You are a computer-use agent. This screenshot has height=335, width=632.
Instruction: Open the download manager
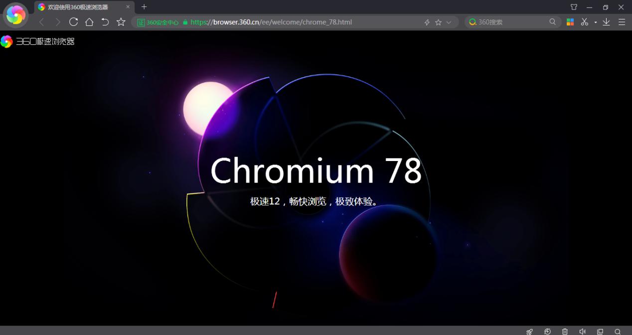pos(606,22)
